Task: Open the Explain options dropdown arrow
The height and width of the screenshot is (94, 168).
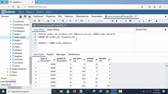Action: click(134, 21)
